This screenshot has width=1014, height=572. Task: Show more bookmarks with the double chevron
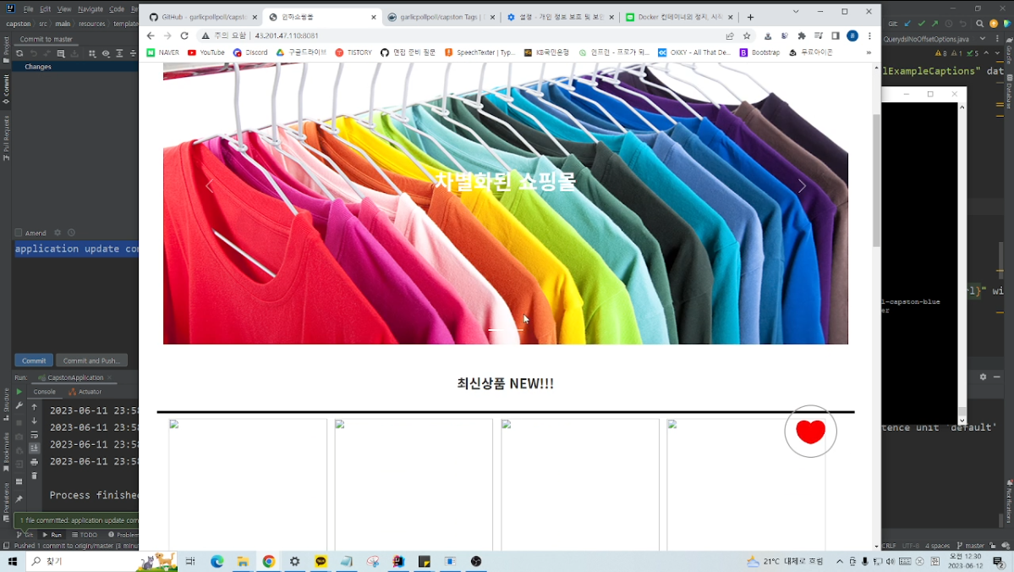click(x=869, y=52)
